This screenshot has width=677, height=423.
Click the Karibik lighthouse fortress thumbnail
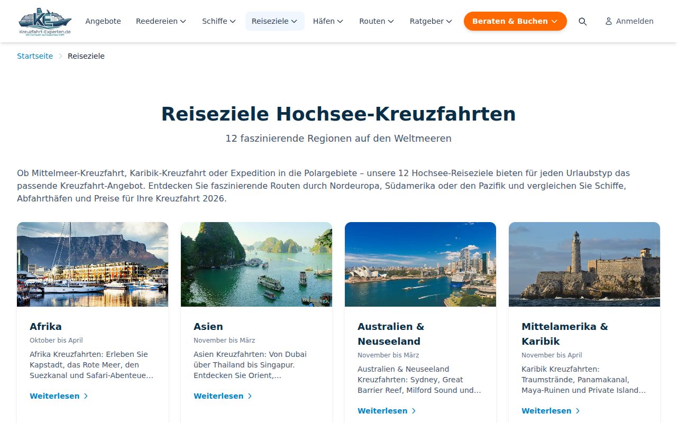(584, 264)
